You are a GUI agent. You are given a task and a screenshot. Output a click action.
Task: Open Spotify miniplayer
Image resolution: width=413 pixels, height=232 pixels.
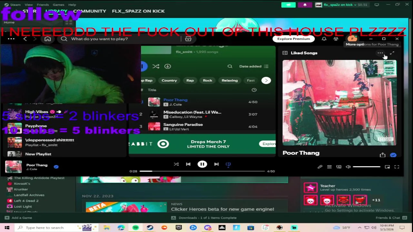click(387, 167)
